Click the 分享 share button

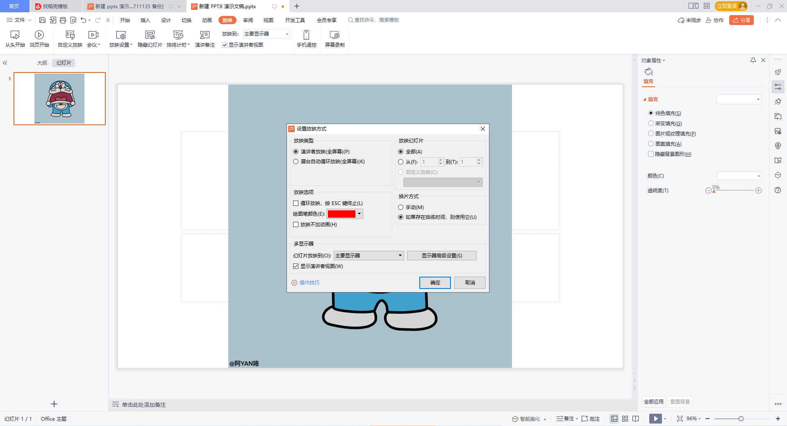tap(742, 20)
